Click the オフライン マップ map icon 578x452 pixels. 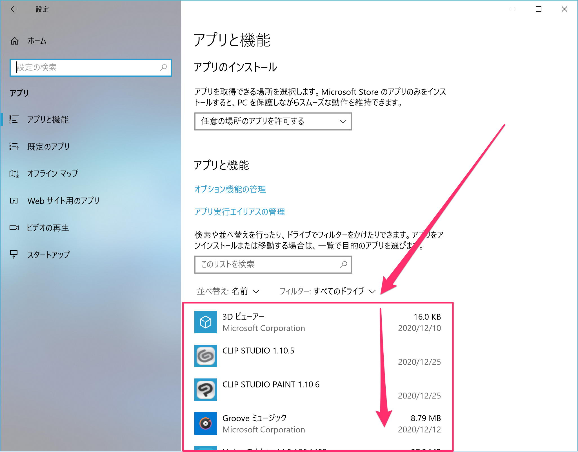click(x=14, y=174)
